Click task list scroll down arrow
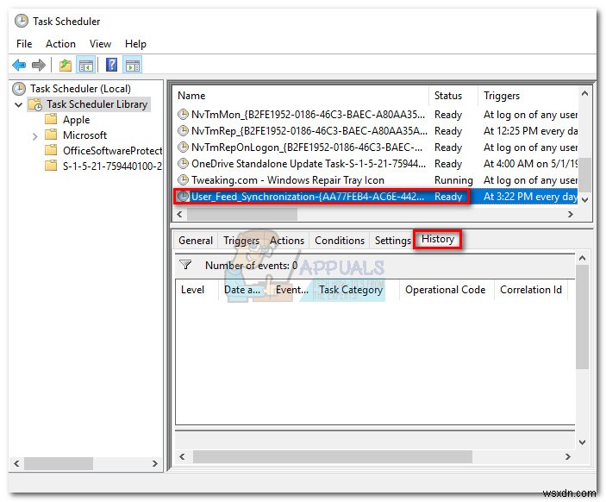606x502 pixels. pyautogui.click(x=584, y=200)
